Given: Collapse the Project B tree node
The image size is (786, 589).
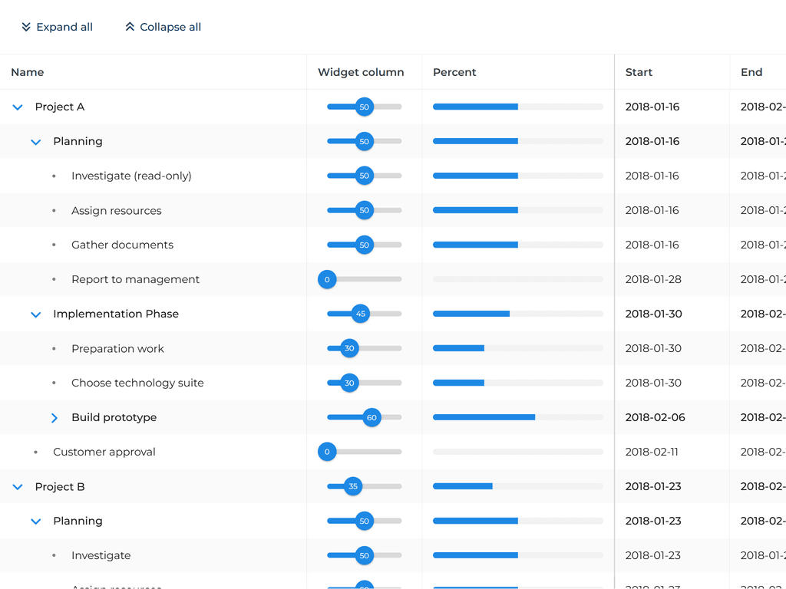Looking at the screenshot, I should pyautogui.click(x=18, y=487).
